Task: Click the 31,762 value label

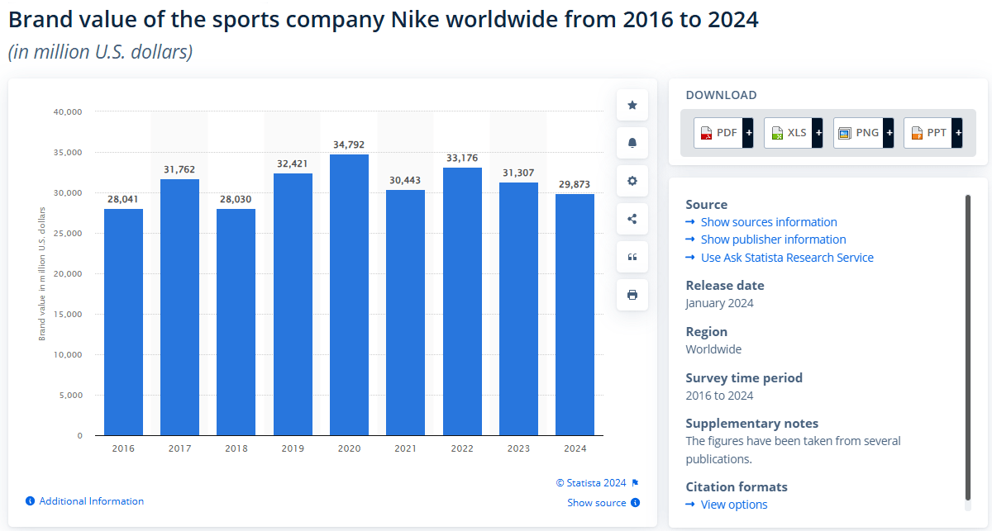Action: click(179, 169)
